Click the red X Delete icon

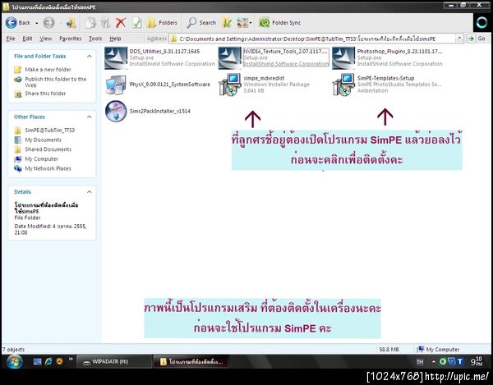pos(121,23)
